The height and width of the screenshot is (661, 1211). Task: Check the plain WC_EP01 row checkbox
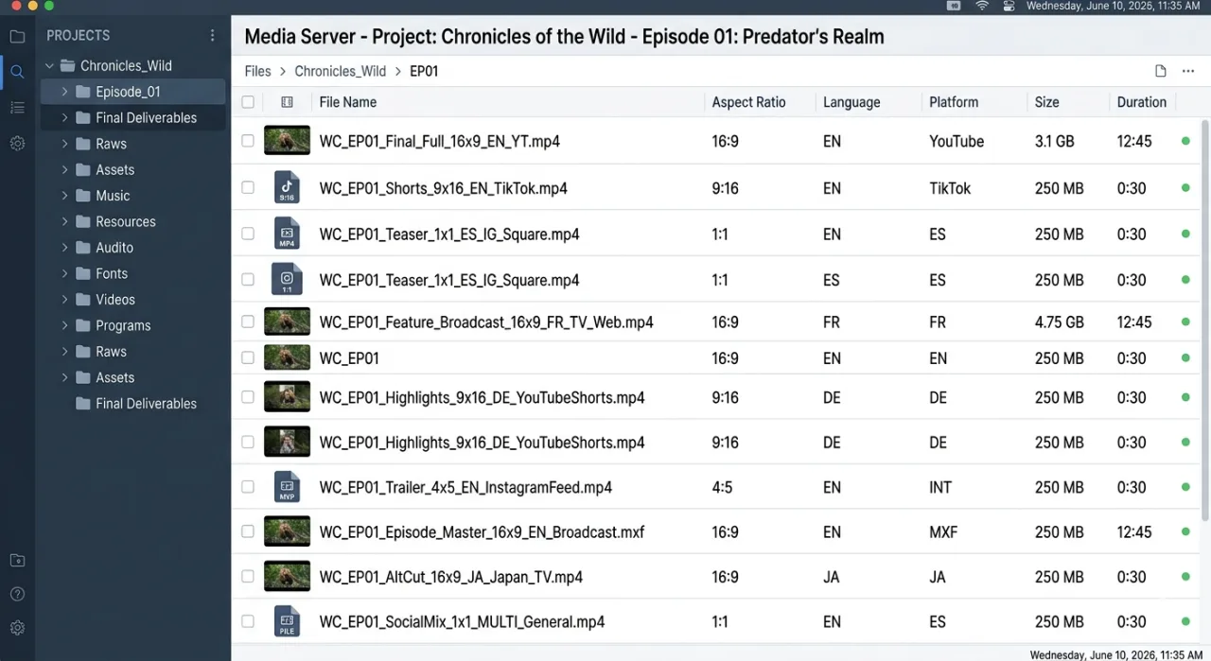tap(248, 357)
